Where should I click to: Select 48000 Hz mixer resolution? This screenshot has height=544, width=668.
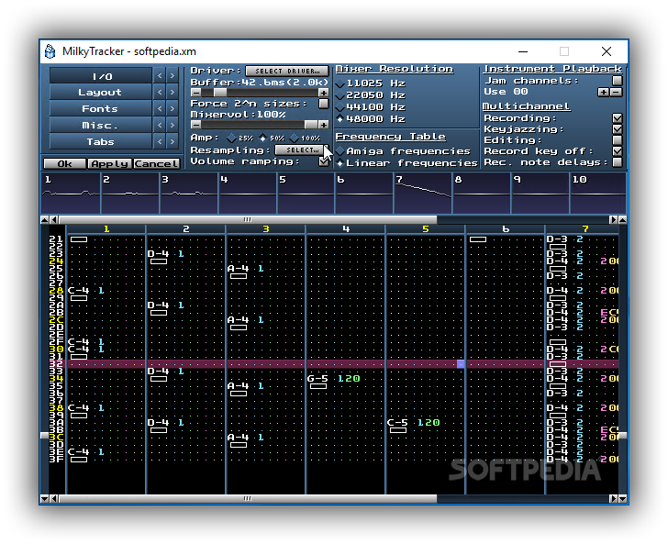click(370, 119)
